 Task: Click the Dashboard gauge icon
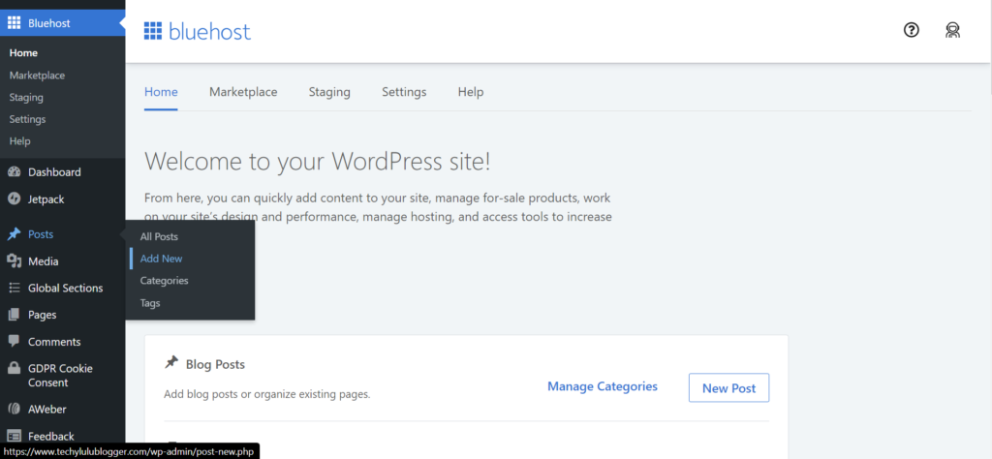pyautogui.click(x=15, y=172)
